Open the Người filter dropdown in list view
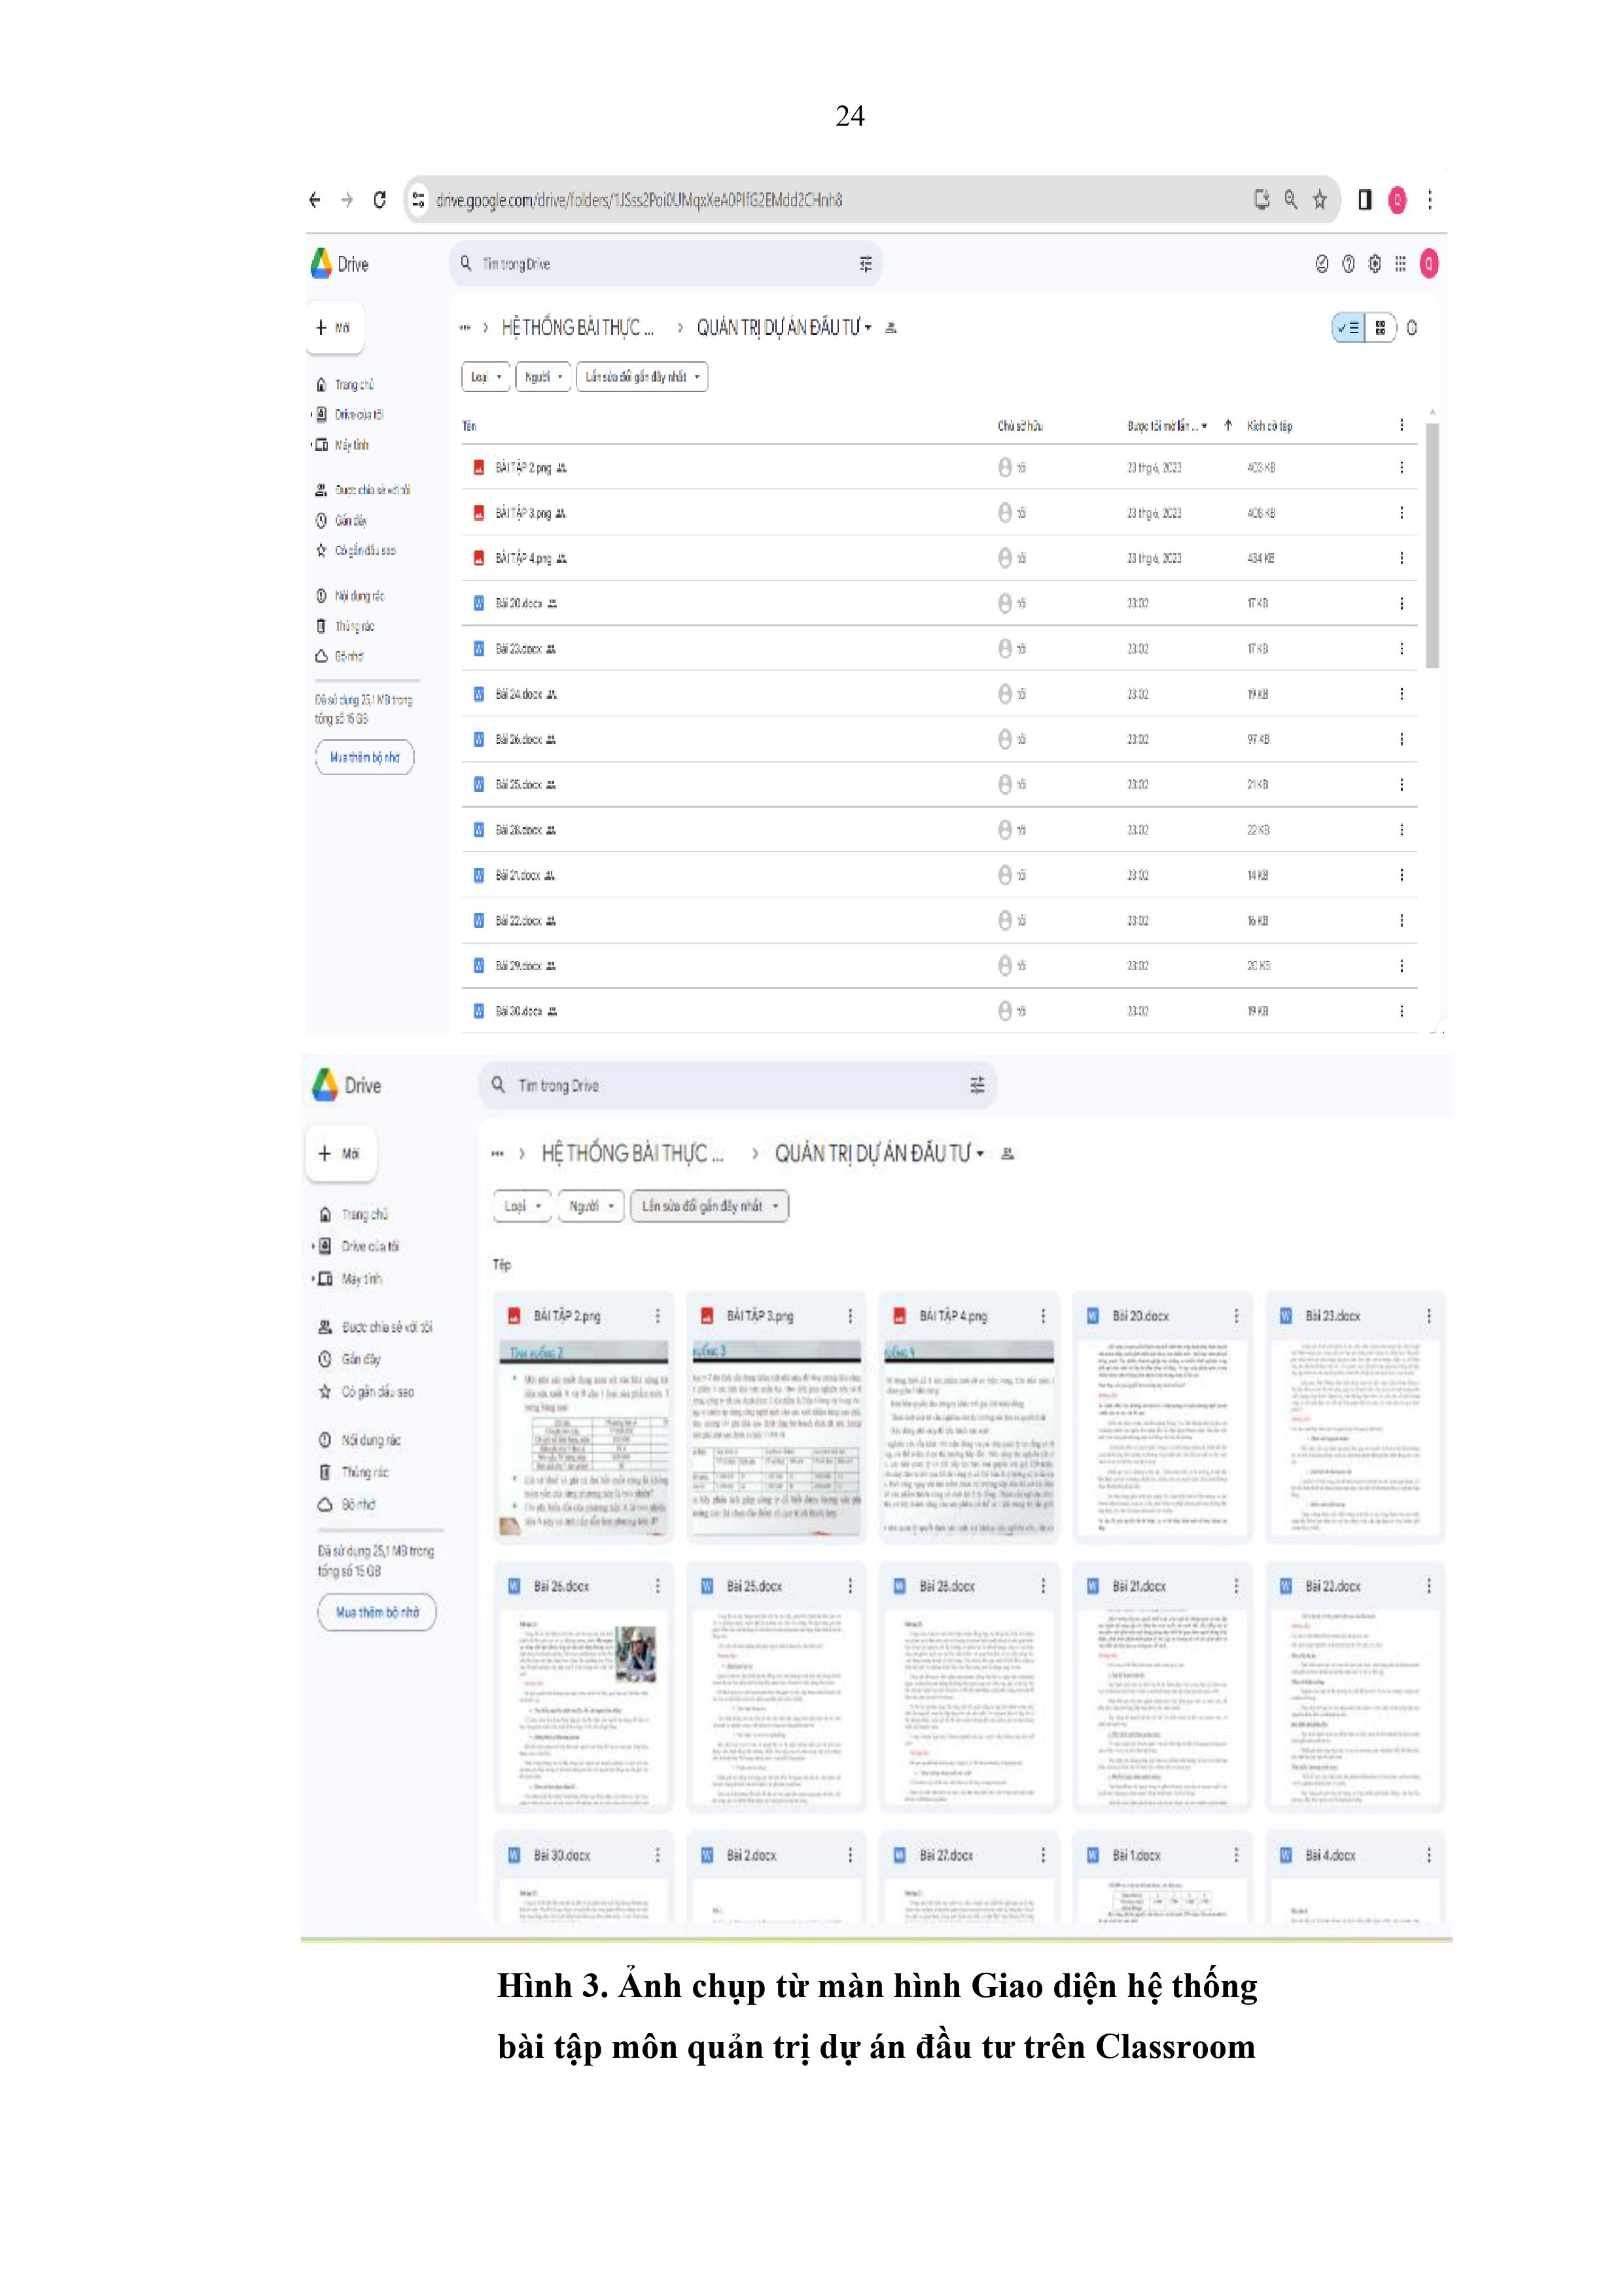The height and width of the screenshot is (2296, 1624). 543,377
